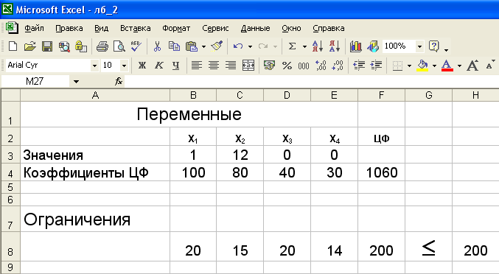Merge and center cells

pos(248,66)
